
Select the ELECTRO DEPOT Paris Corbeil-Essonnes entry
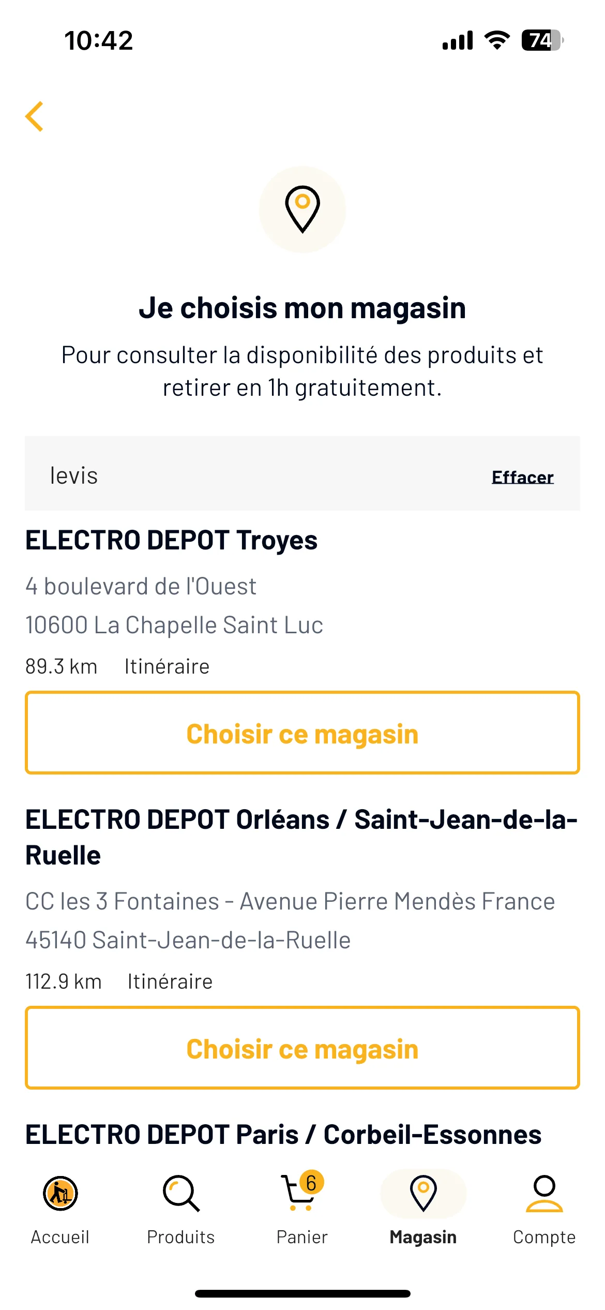tap(283, 1135)
